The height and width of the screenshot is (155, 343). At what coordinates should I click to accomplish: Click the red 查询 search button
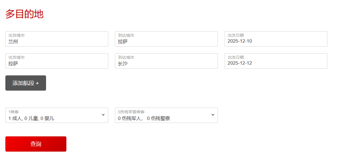(36, 144)
